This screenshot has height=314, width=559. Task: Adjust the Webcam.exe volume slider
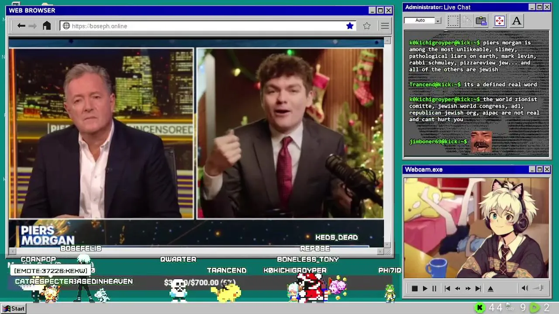pos(539,288)
